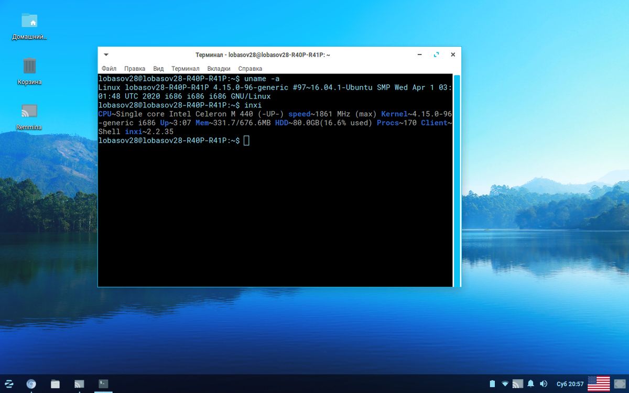The height and width of the screenshot is (393, 629).
Task: Open the Вид menu
Action: point(158,69)
